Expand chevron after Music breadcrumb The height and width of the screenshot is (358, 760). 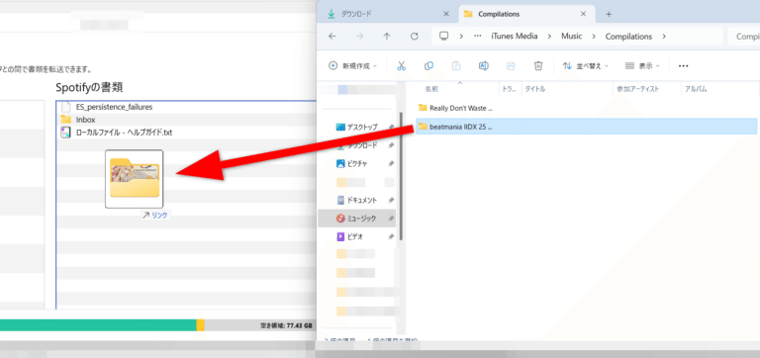[x=594, y=37]
